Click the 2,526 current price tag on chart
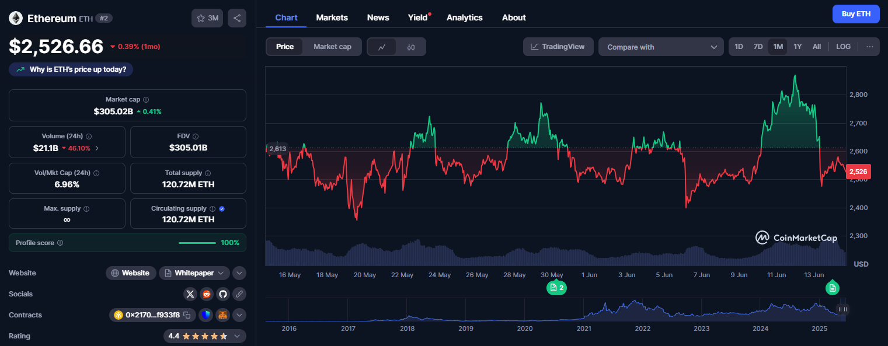Image resolution: width=888 pixels, height=346 pixels. tap(858, 172)
